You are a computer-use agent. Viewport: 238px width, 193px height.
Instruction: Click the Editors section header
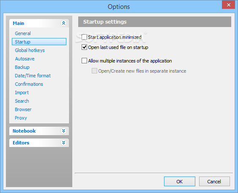coord(39,143)
